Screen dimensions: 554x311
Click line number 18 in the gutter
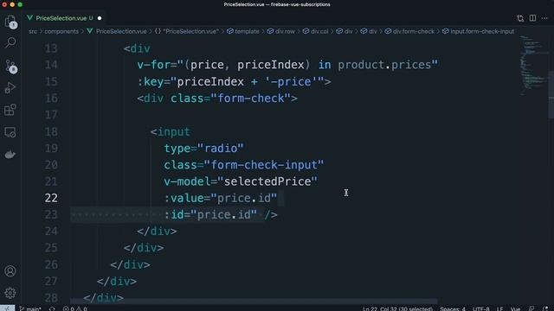[51, 131]
